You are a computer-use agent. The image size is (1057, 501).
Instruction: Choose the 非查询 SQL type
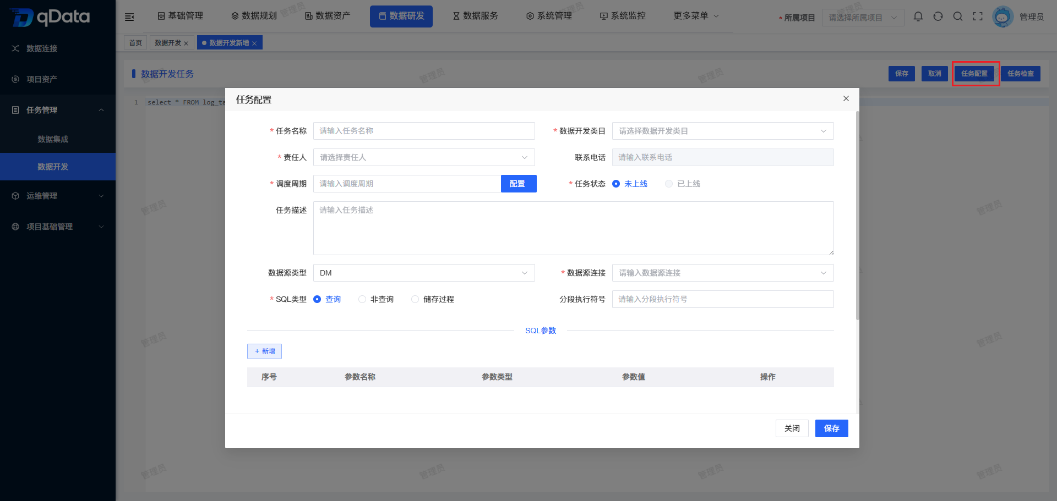coord(362,299)
